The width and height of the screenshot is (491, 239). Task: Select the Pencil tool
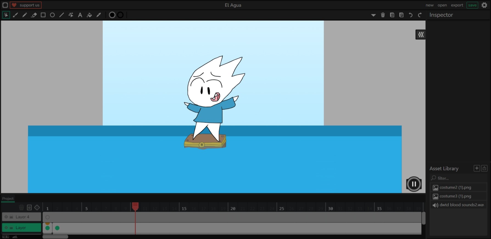tap(25, 15)
